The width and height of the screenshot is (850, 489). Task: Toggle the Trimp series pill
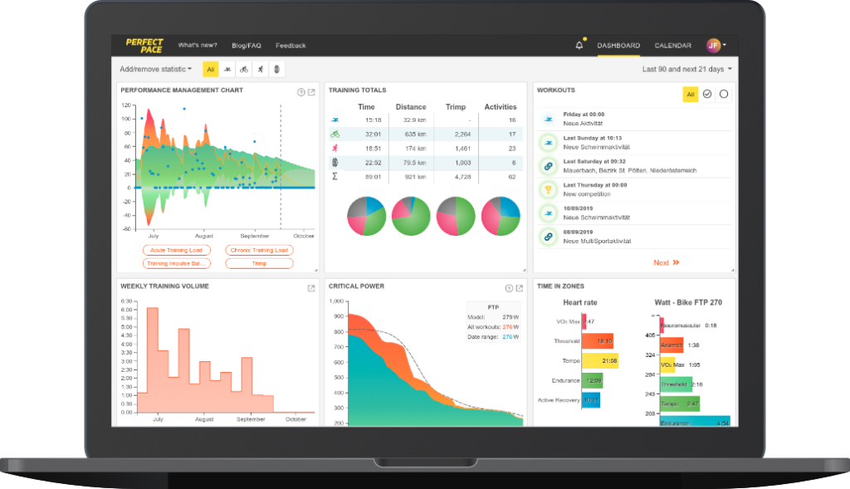click(x=259, y=263)
